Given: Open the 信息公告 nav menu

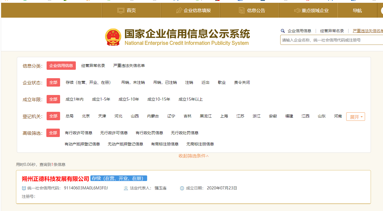Looking at the screenshot, I should click(249, 10).
